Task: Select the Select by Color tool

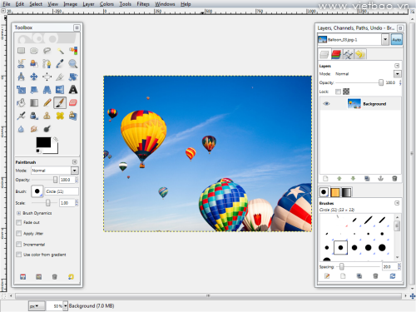Action: [73, 51]
